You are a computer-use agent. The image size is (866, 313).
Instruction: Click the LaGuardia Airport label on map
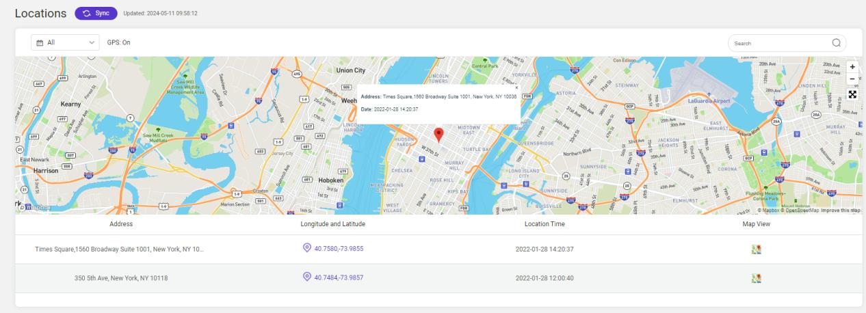tap(709, 100)
